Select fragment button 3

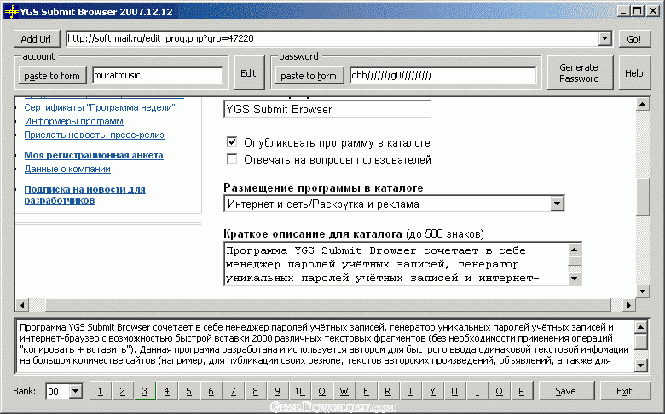click(145, 391)
